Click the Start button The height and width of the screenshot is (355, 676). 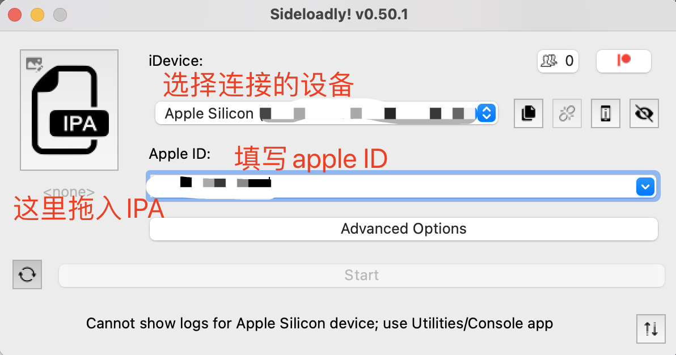[x=361, y=275]
